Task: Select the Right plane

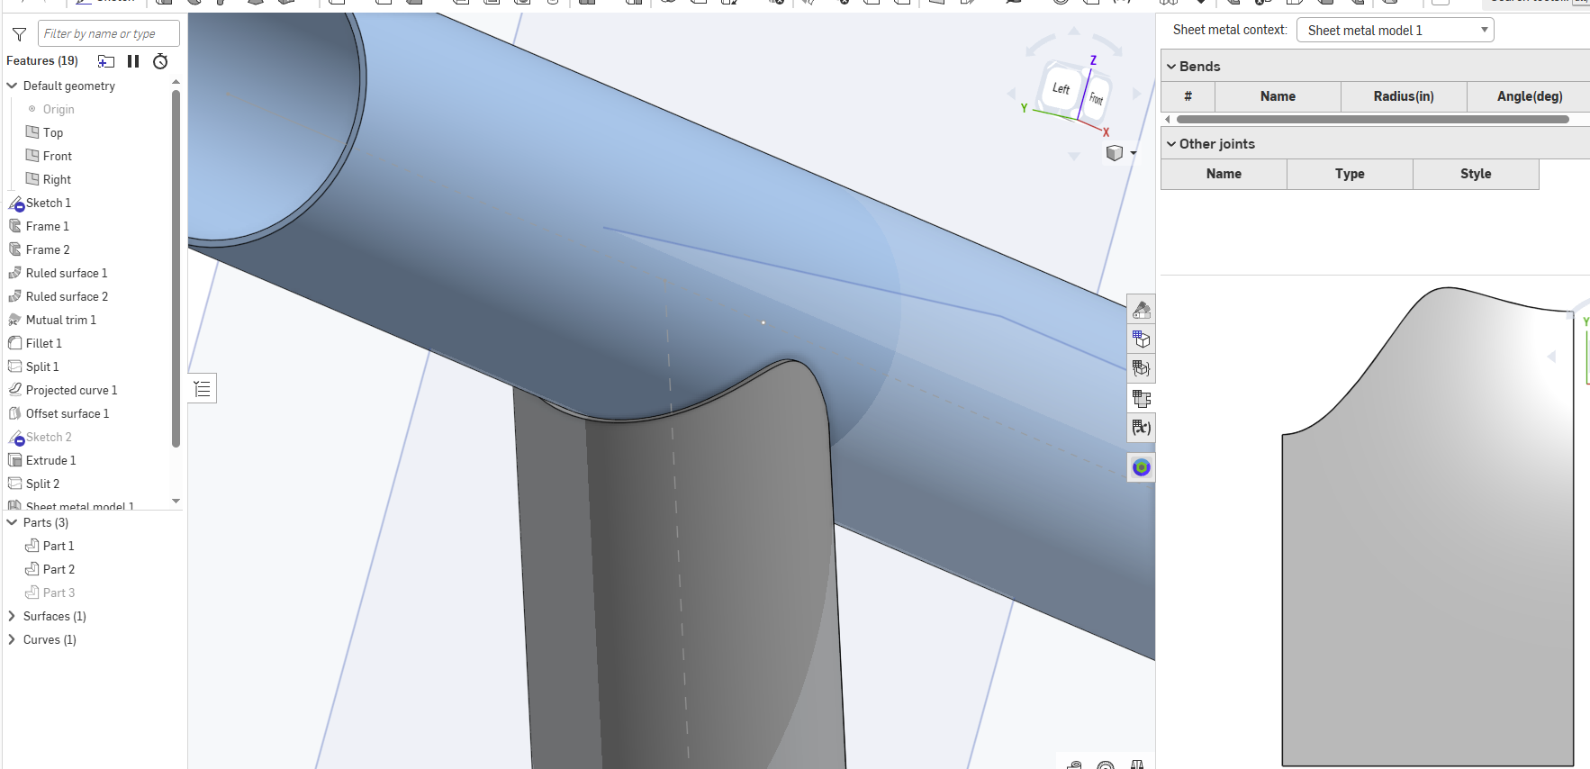Action: [57, 179]
